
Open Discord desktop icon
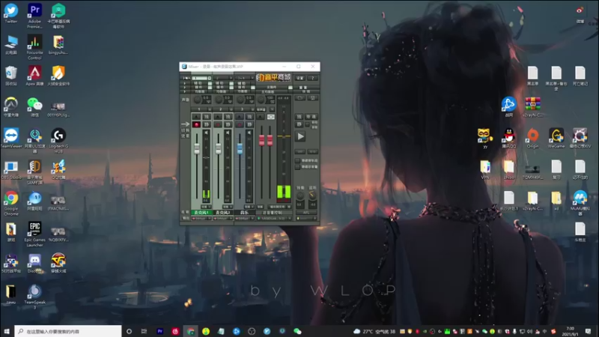coord(34,264)
